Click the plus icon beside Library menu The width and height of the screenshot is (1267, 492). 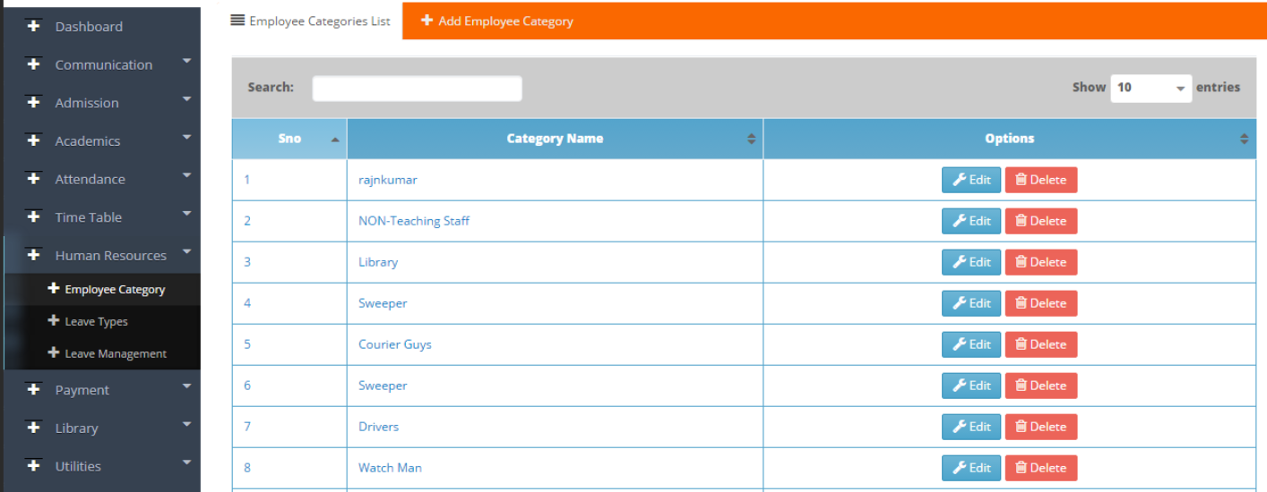pos(34,428)
